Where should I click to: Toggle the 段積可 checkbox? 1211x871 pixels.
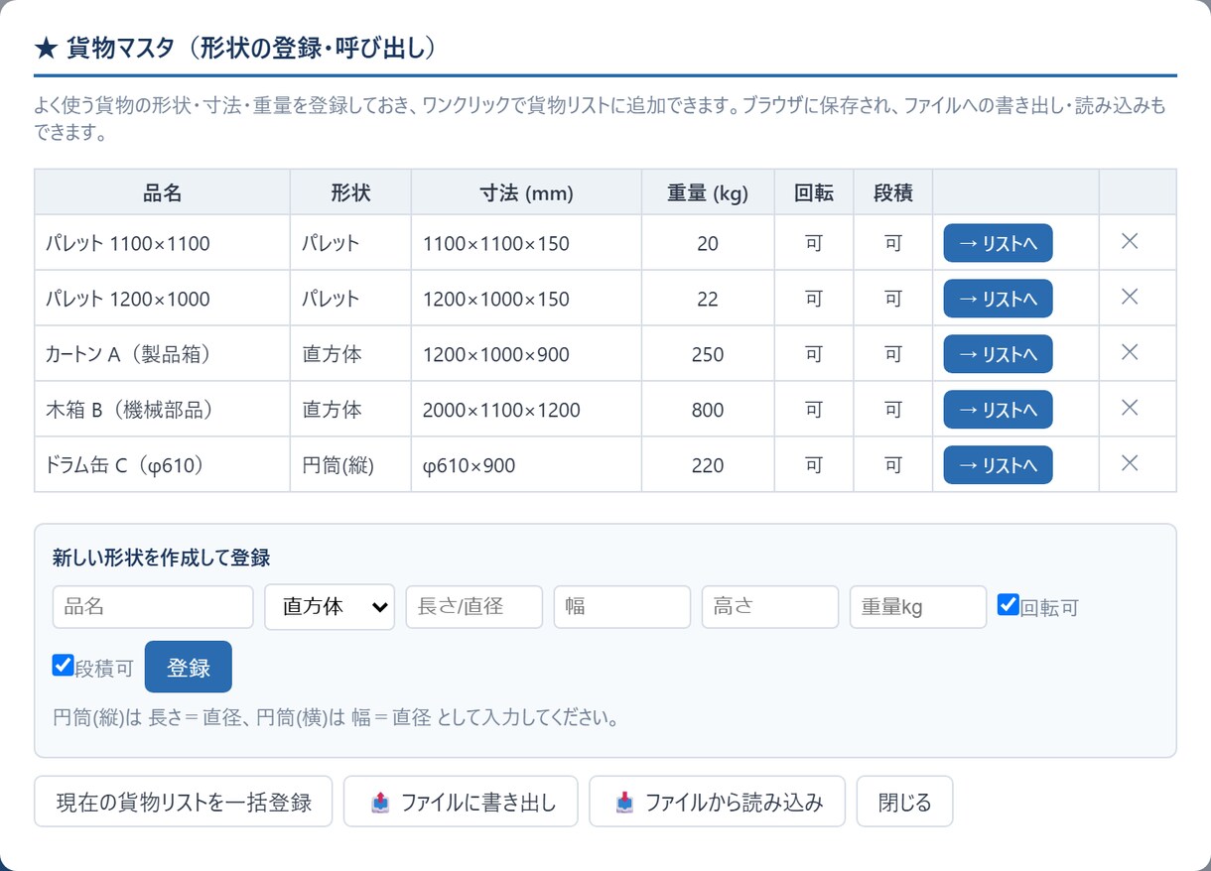(x=64, y=665)
